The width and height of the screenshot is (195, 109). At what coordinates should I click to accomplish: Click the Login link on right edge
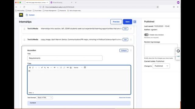click(x=178, y=56)
